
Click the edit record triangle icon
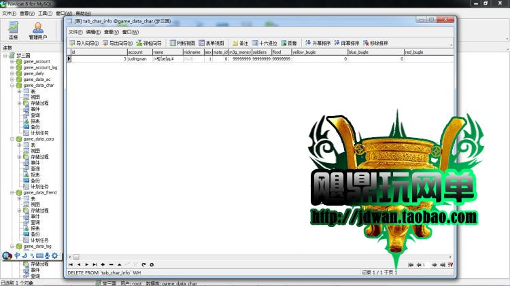point(120,264)
